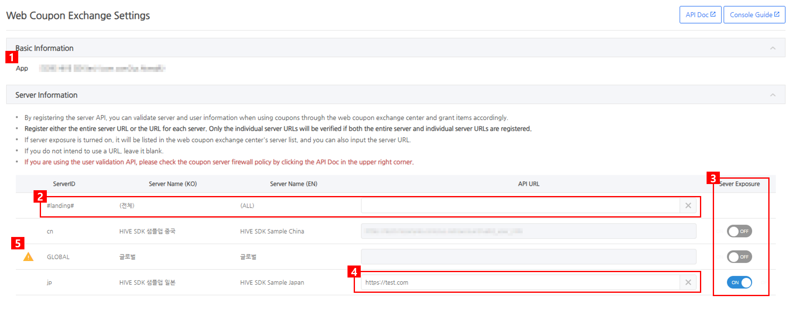Select the cn server API URL field
This screenshot has height=311, width=789.
click(528, 231)
